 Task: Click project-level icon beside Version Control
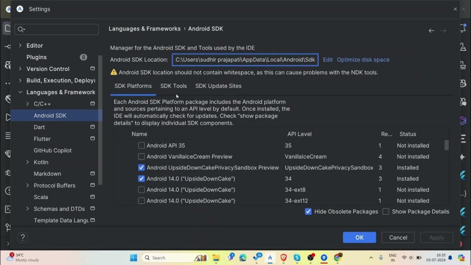[x=92, y=69]
